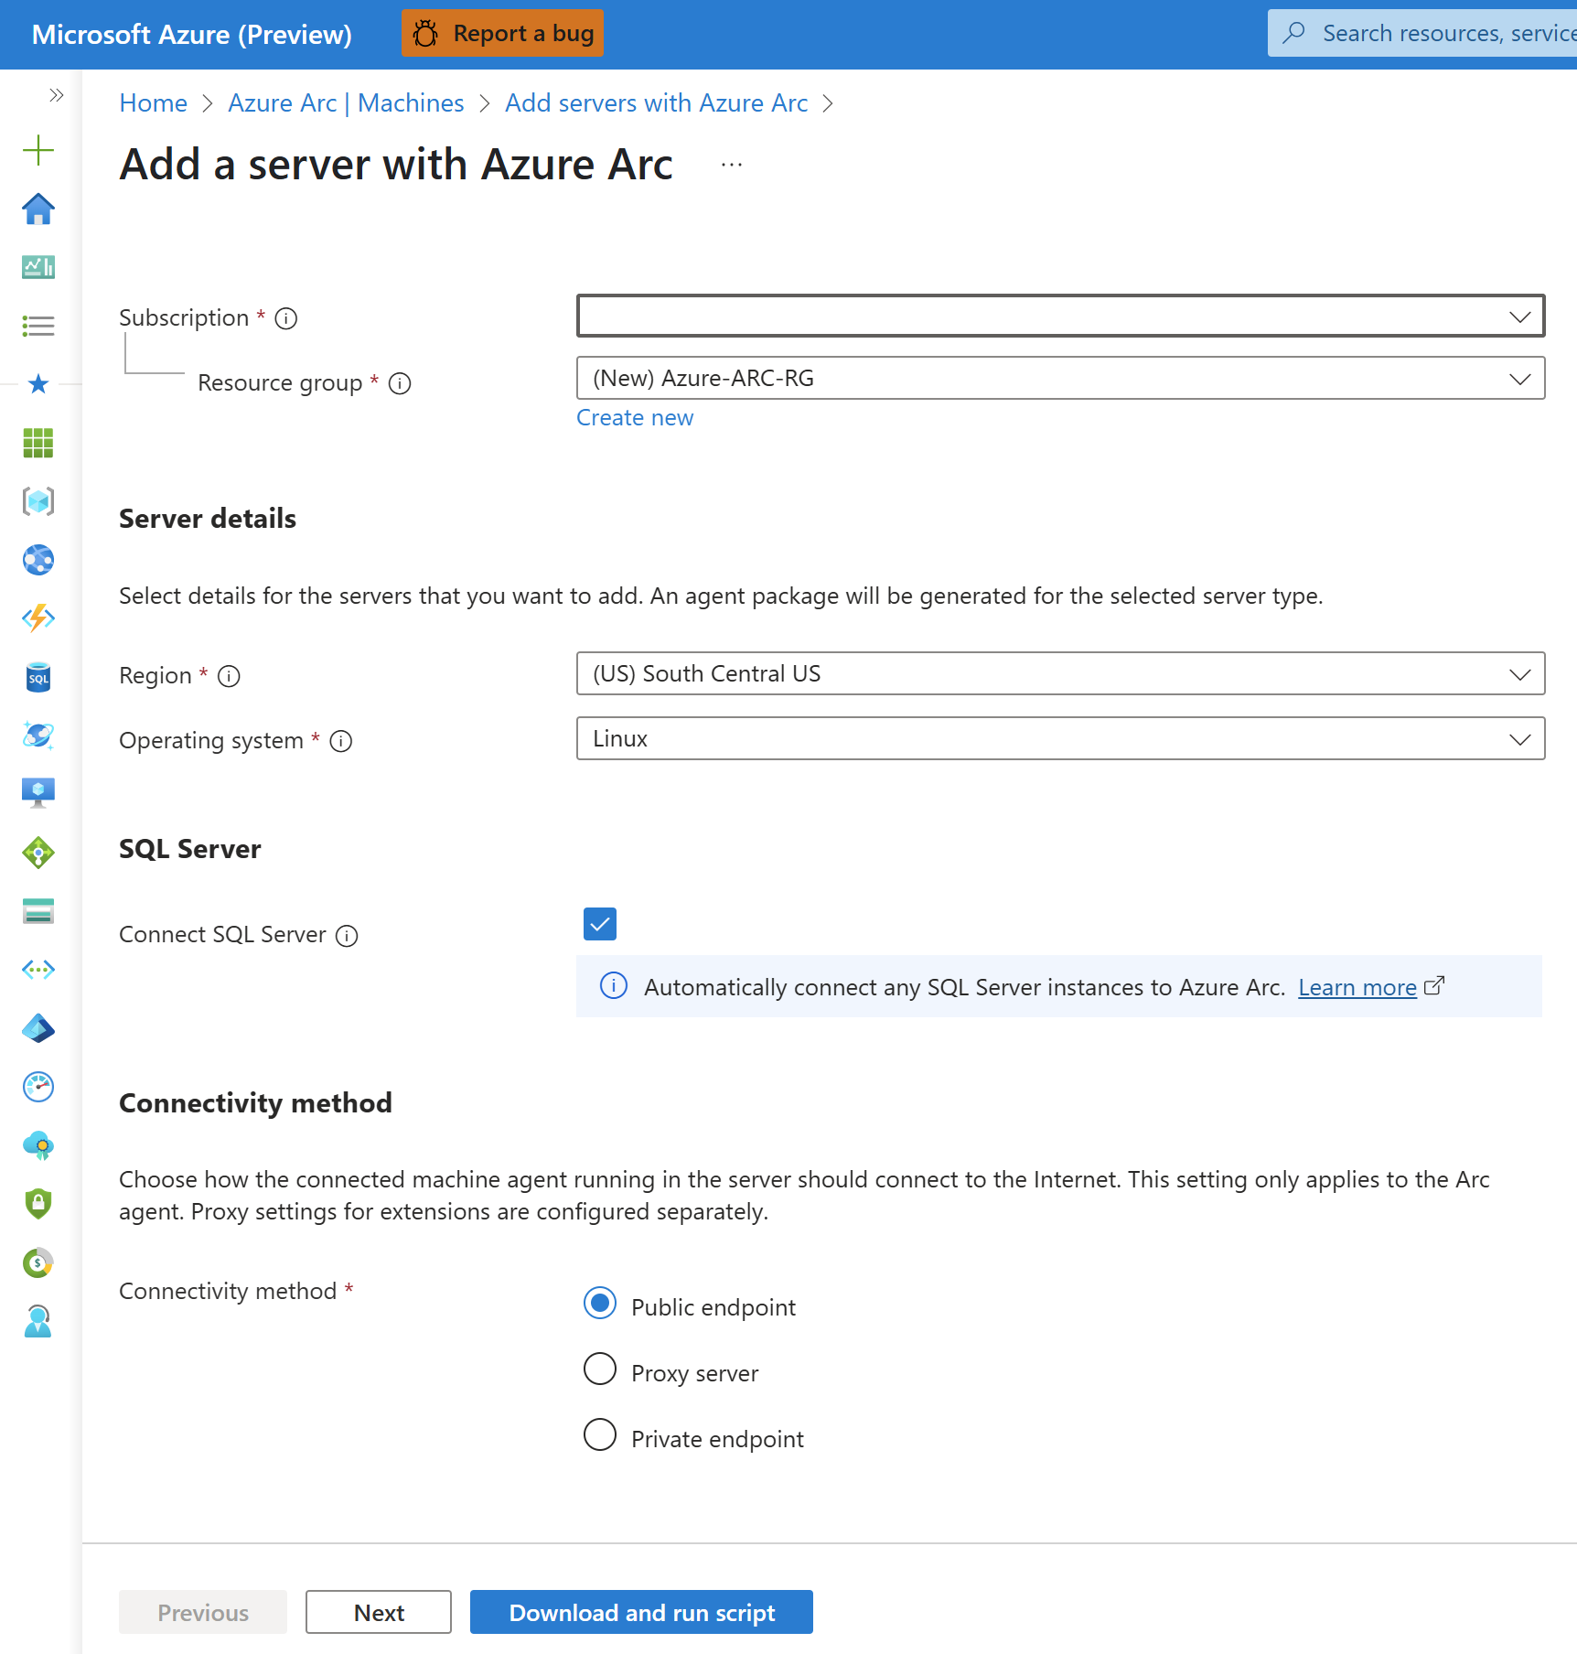Screen dimensions: 1577x1654
Task: Click Connect SQL Server info icon
Action: tap(347, 936)
